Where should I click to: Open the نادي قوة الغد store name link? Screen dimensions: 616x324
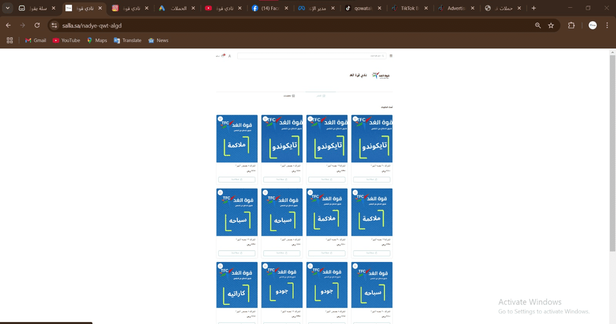tap(358, 75)
